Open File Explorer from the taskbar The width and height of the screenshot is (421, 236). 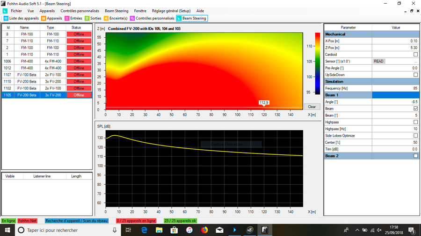coord(159,230)
